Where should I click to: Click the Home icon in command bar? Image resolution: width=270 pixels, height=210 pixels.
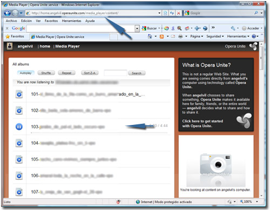coord(150,37)
